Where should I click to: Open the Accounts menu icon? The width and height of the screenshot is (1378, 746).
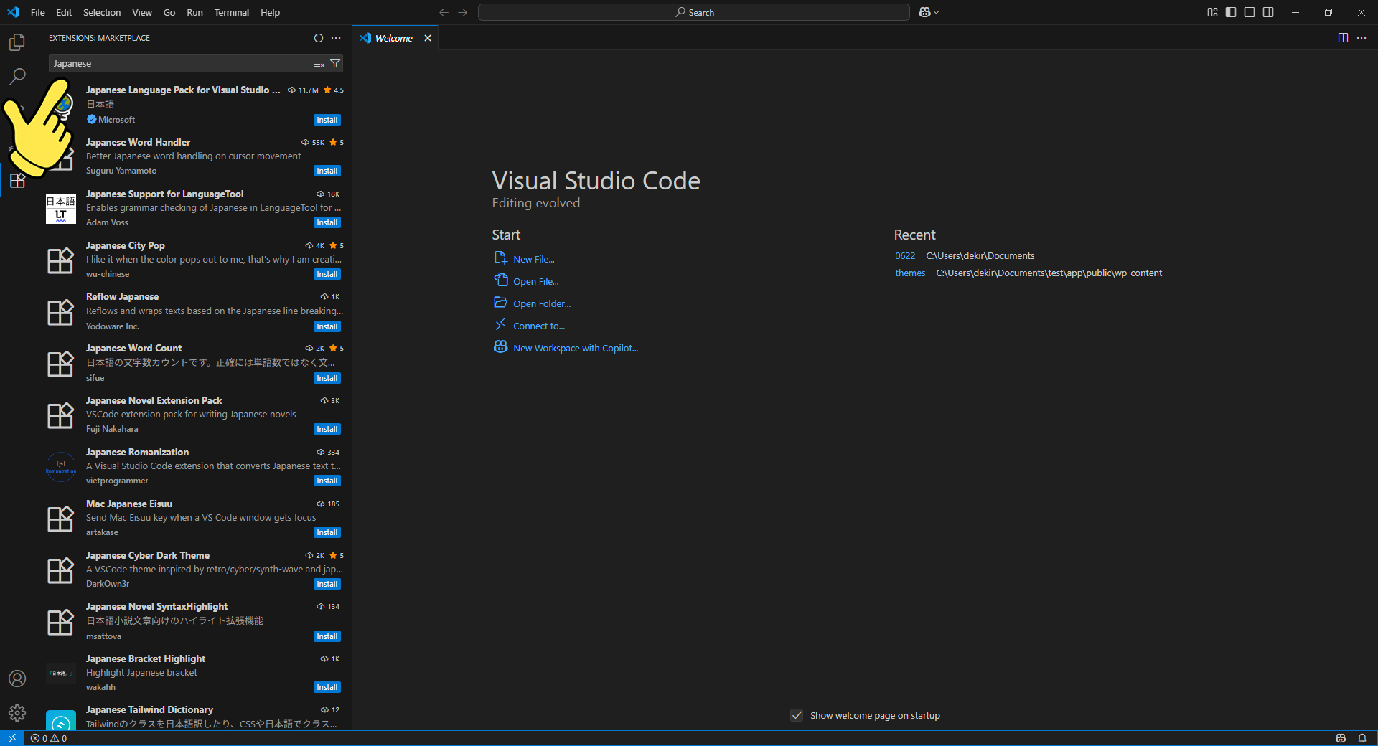[17, 679]
